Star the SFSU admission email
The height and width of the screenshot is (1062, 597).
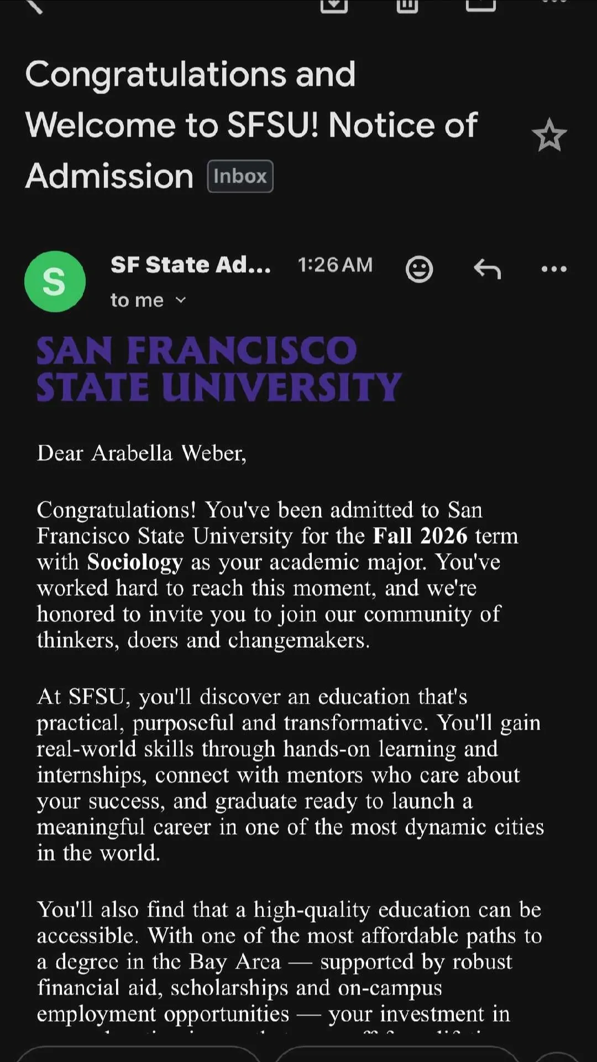pyautogui.click(x=549, y=136)
